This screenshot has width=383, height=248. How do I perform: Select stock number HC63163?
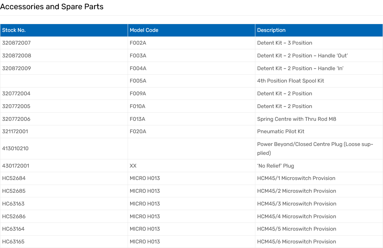pos(13,204)
